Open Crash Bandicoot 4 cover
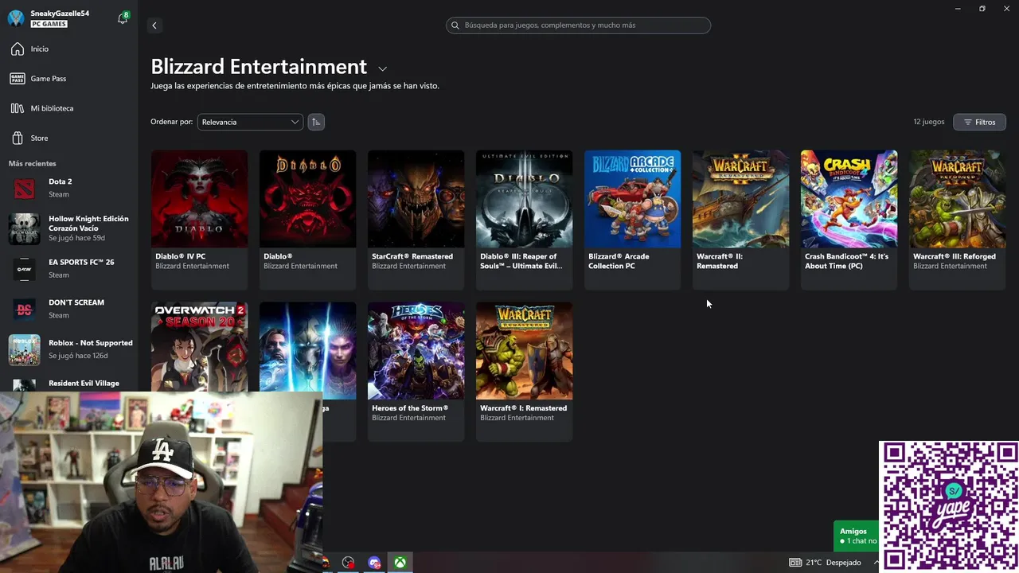The image size is (1019, 573). tap(849, 199)
